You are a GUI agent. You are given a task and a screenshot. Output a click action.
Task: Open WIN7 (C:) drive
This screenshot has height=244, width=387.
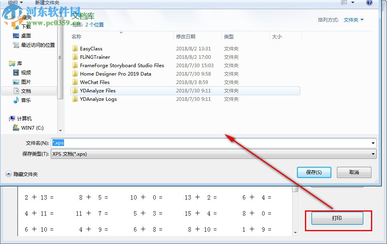pyautogui.click(x=32, y=128)
